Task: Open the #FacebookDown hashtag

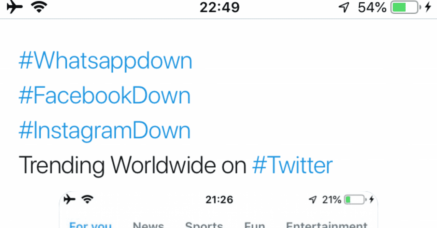Action: [104, 96]
